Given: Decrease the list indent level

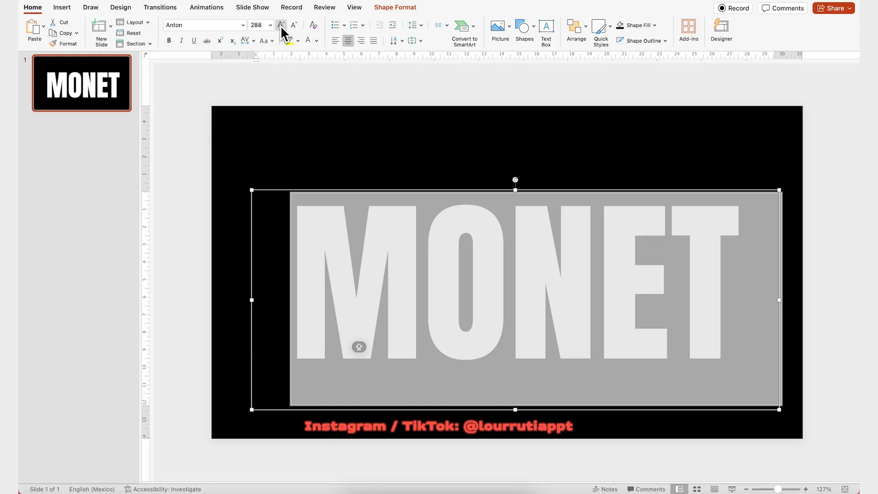Looking at the screenshot, I should (x=380, y=25).
